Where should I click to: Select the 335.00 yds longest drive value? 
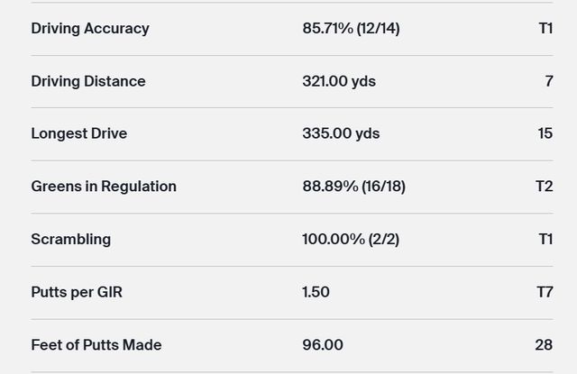[341, 133]
